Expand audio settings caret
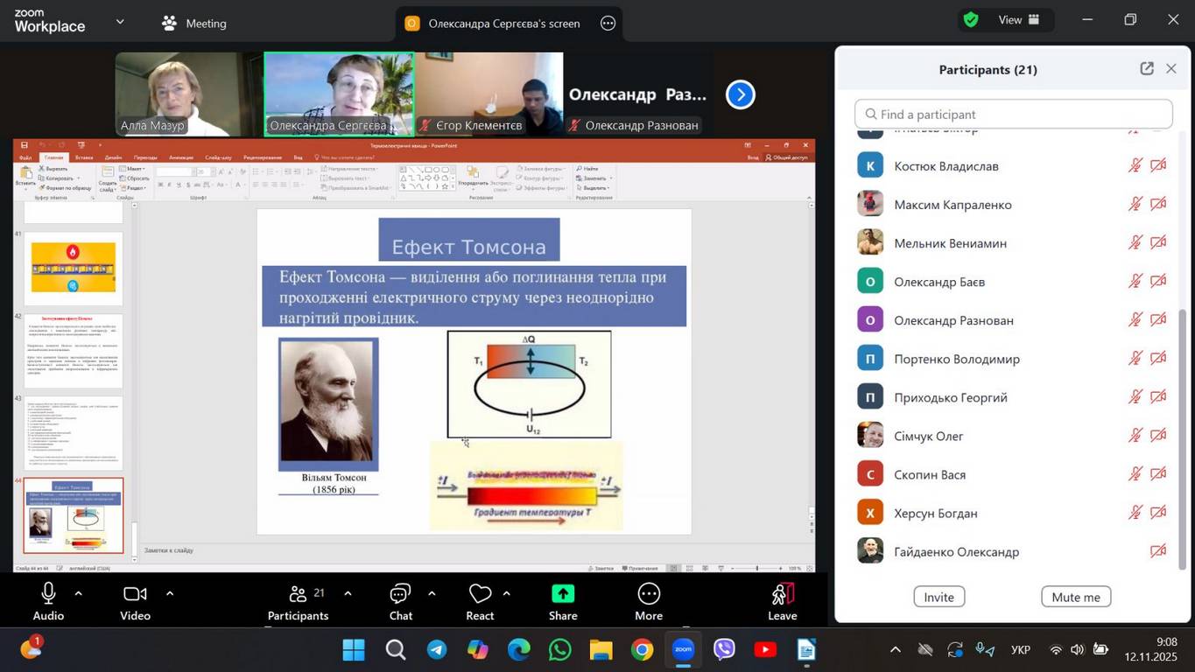This screenshot has width=1195, height=672. pyautogui.click(x=79, y=594)
